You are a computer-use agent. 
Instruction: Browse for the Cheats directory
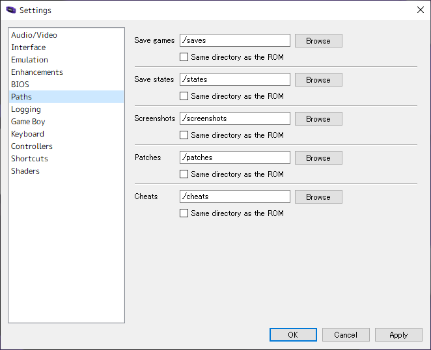tap(318, 196)
